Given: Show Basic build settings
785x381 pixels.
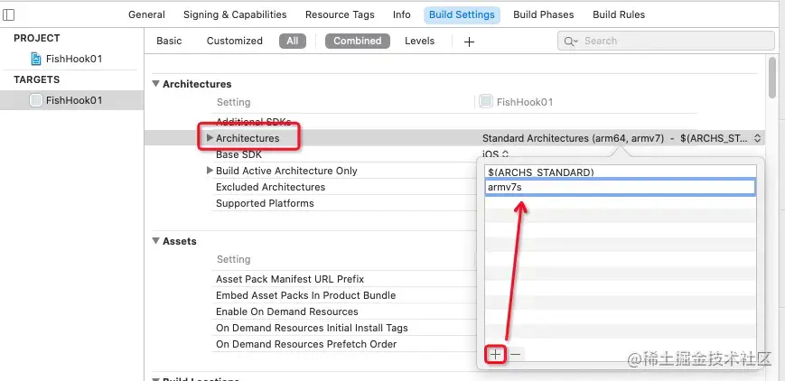Looking at the screenshot, I should [x=169, y=41].
